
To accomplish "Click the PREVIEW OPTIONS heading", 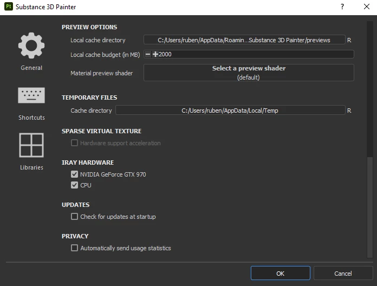I will click(x=89, y=27).
